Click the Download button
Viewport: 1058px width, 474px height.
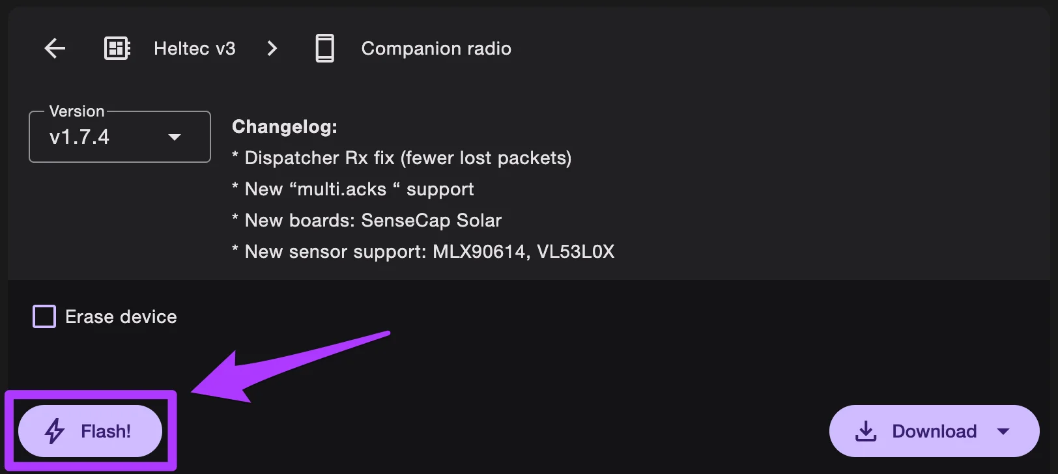click(934, 430)
